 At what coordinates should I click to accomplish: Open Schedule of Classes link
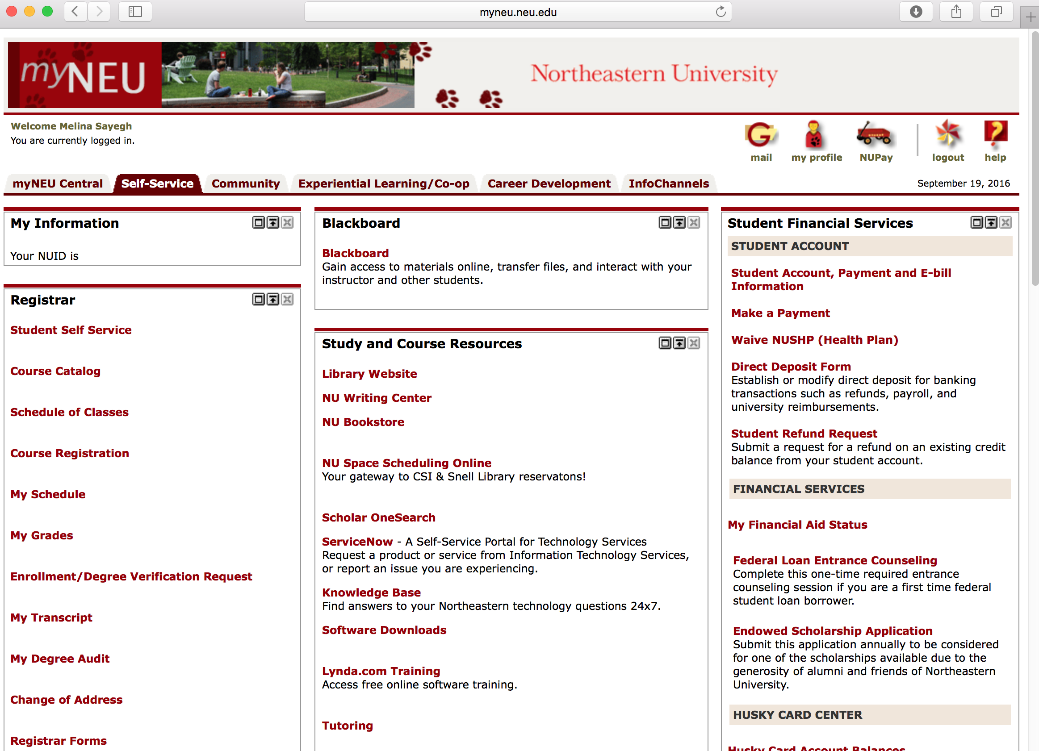click(70, 413)
